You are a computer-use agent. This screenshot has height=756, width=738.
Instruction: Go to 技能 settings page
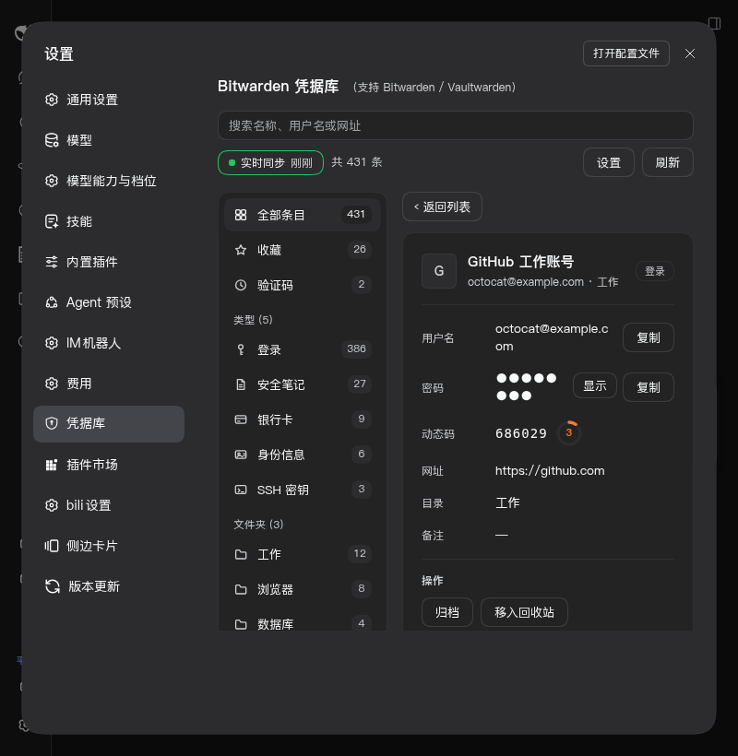pyautogui.click(x=109, y=221)
